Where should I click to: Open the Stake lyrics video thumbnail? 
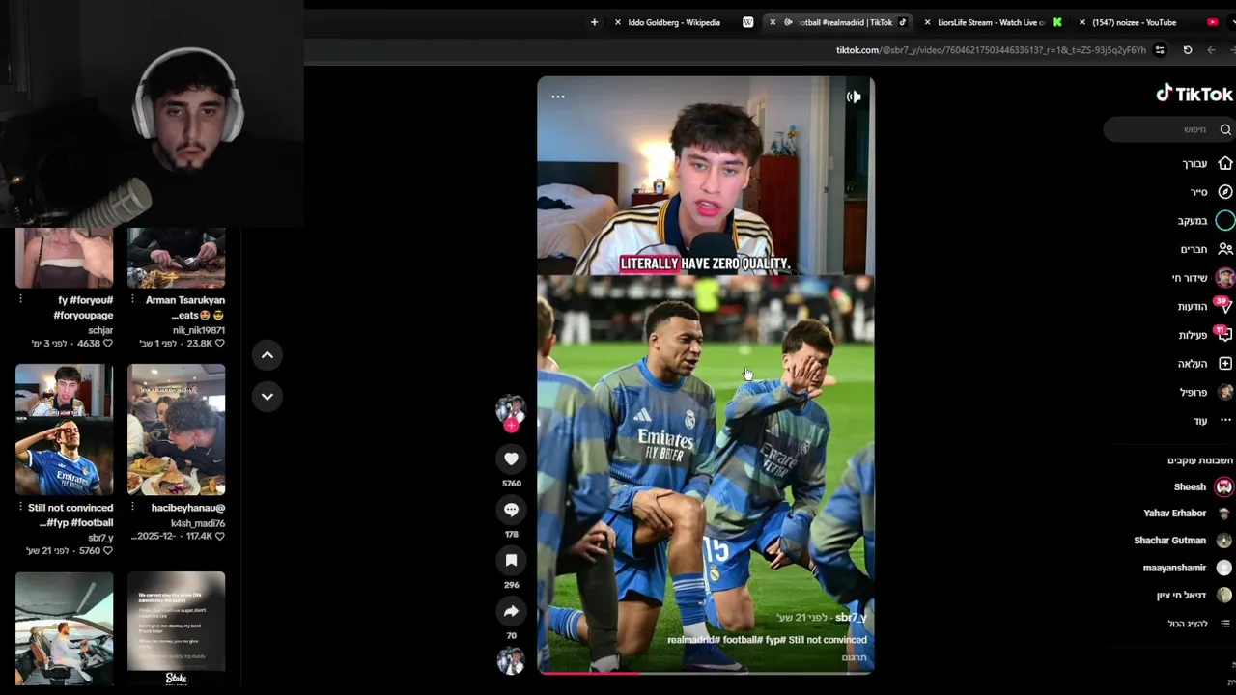(x=177, y=628)
